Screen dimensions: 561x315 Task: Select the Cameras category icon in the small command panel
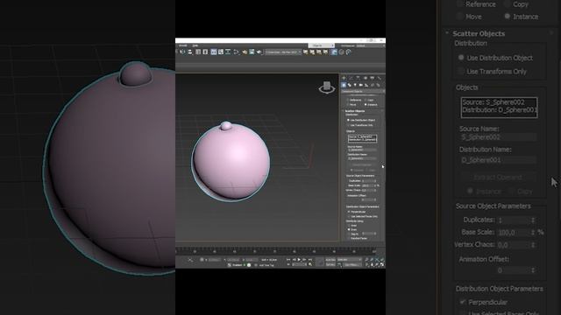pos(360,85)
